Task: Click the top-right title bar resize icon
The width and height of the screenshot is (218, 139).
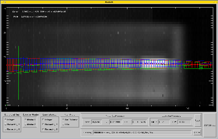Action: tap(216, 2)
